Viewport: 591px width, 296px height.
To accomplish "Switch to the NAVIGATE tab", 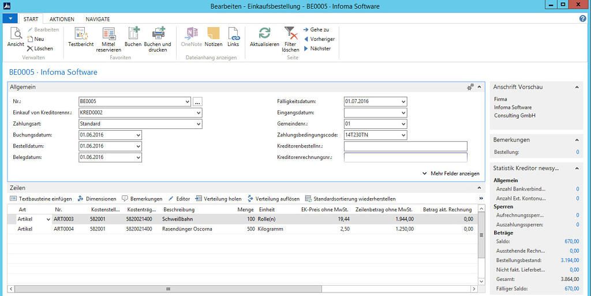I will (x=98, y=19).
